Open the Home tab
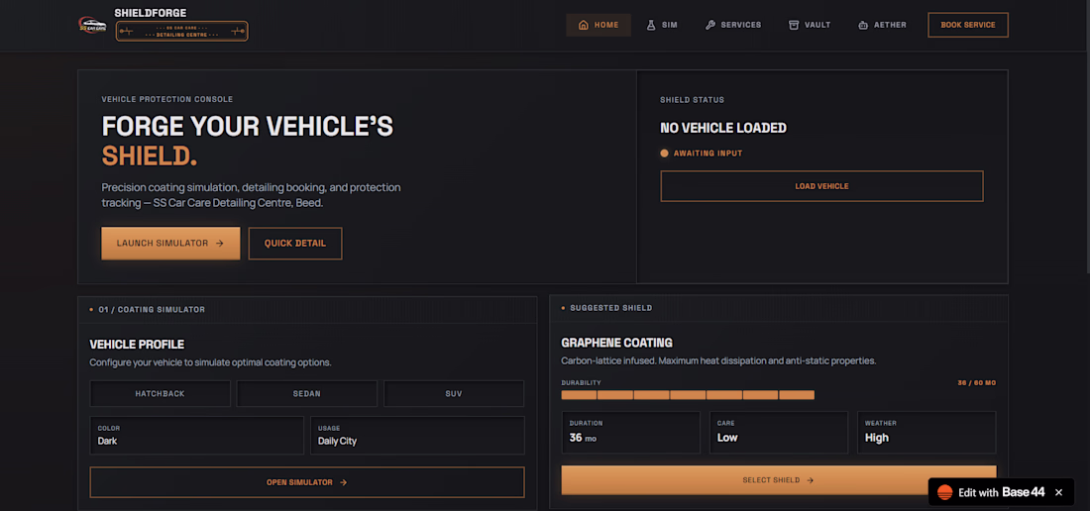The width and height of the screenshot is (1090, 511). pos(599,25)
